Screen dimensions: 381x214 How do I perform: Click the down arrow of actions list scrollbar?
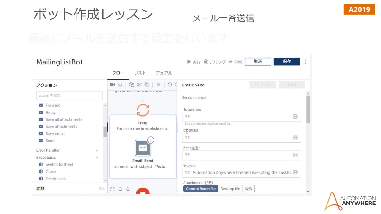105,180
